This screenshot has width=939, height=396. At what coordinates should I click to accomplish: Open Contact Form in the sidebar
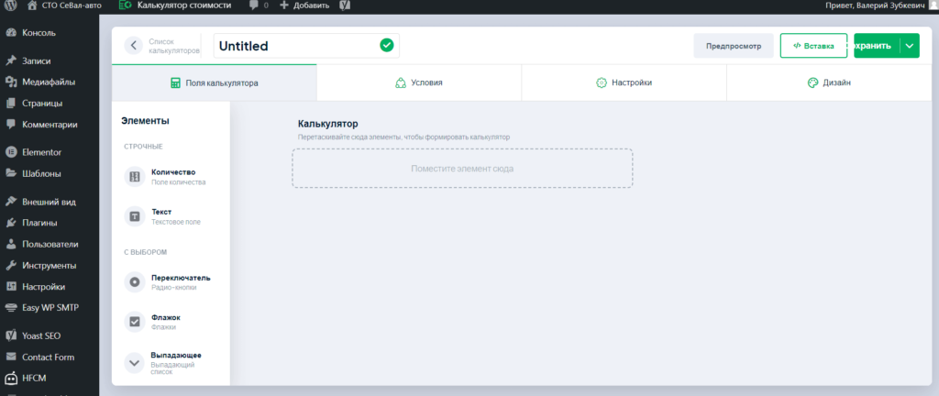(x=50, y=357)
